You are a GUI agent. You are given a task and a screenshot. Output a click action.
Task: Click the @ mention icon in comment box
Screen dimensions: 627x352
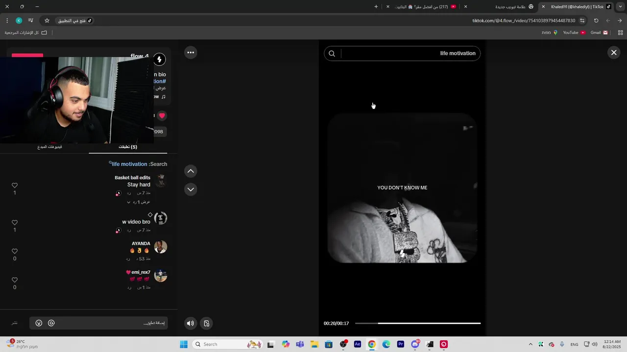coord(51,323)
